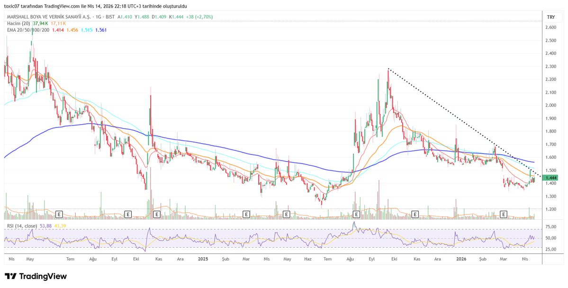Click the 1.200 price axis label
Screen dimensions: 568x288
click(x=550, y=209)
